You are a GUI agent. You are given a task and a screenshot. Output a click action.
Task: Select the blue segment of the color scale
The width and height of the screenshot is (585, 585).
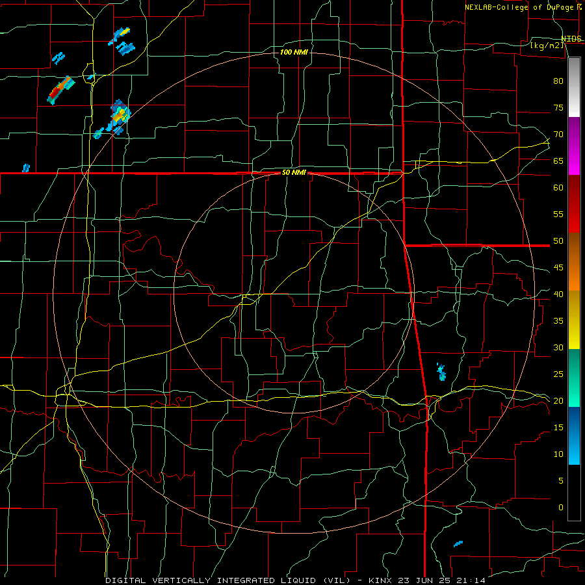click(x=574, y=435)
